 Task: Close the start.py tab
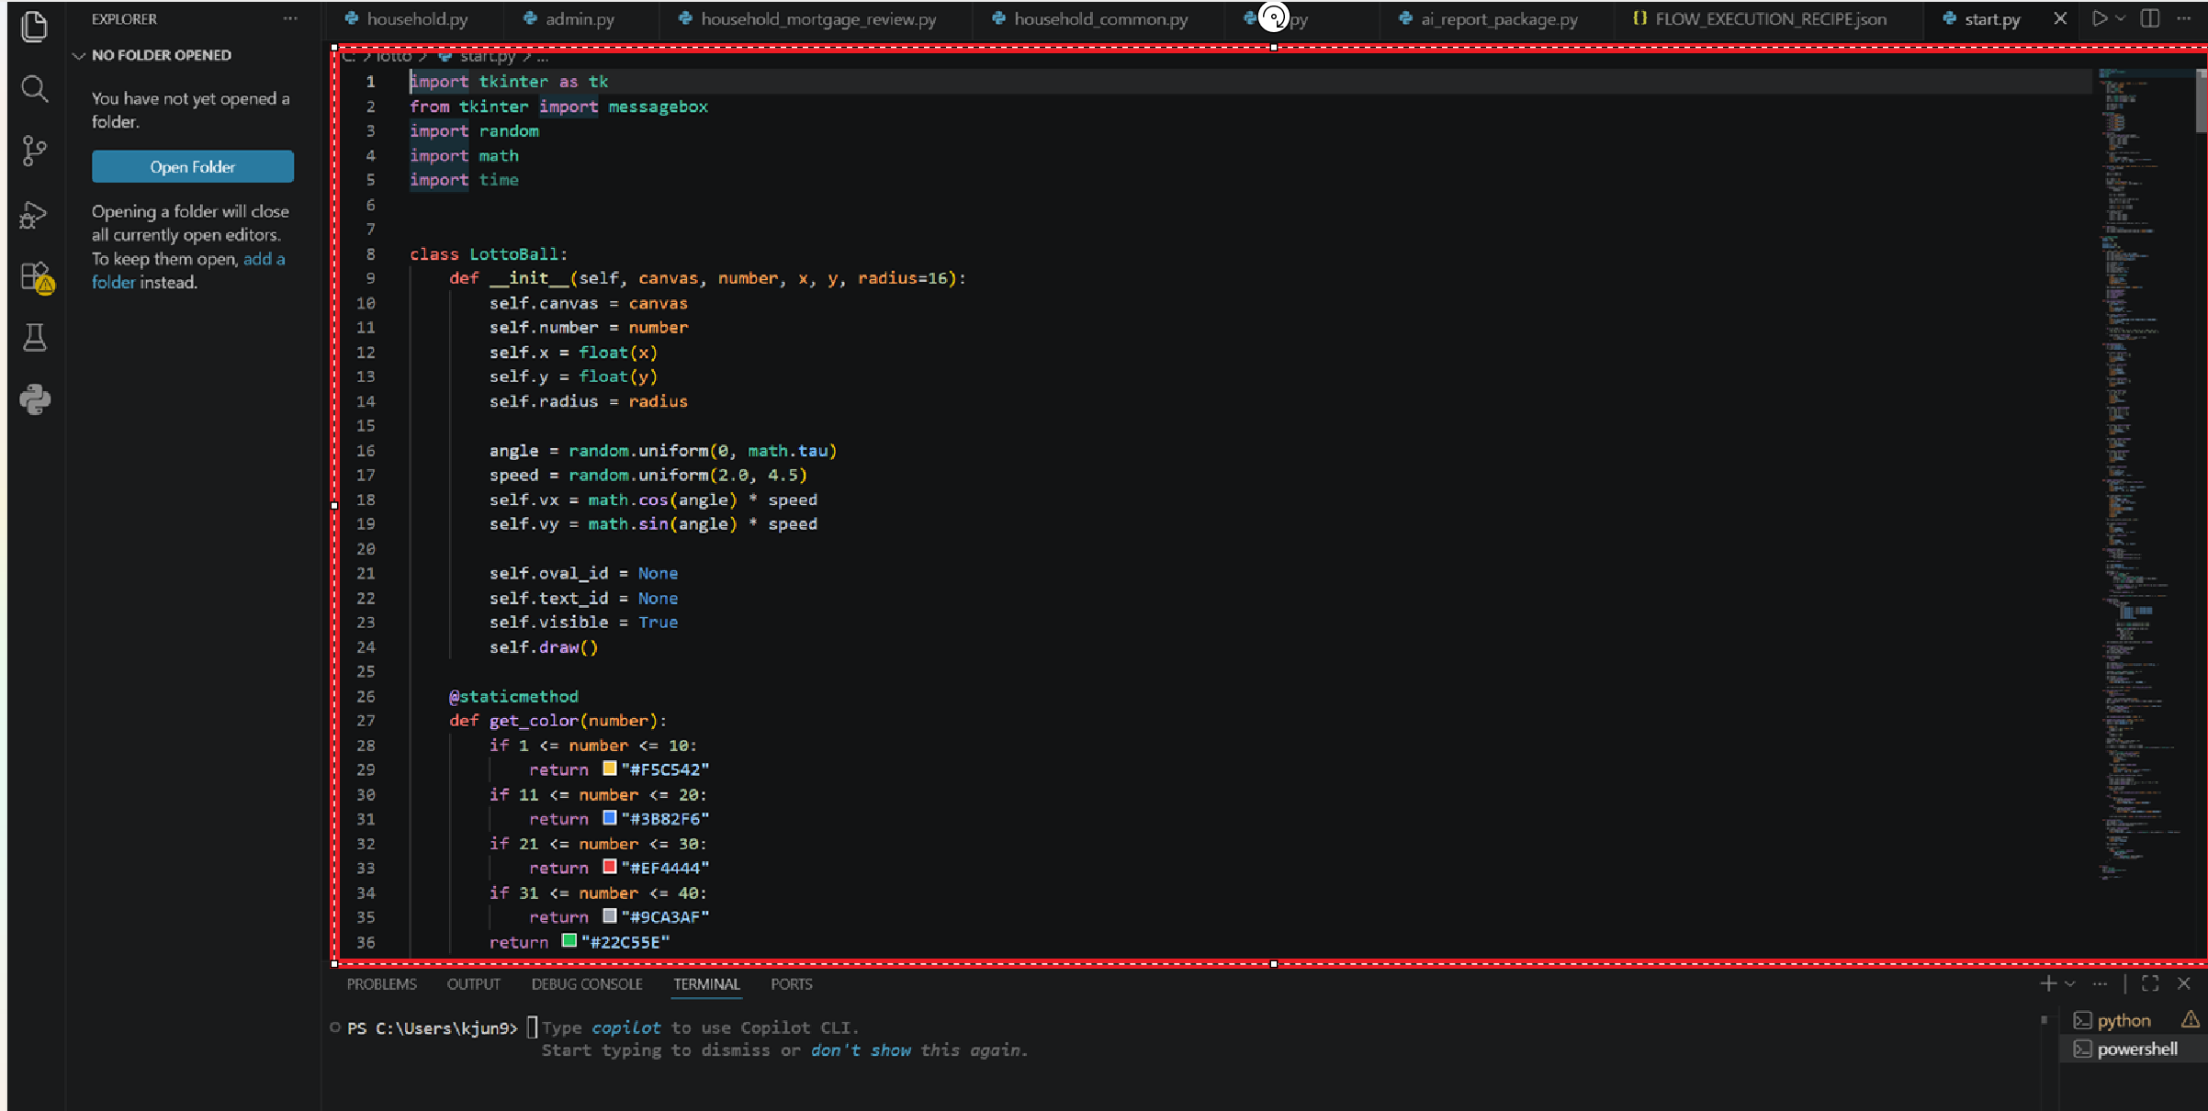tap(2060, 18)
